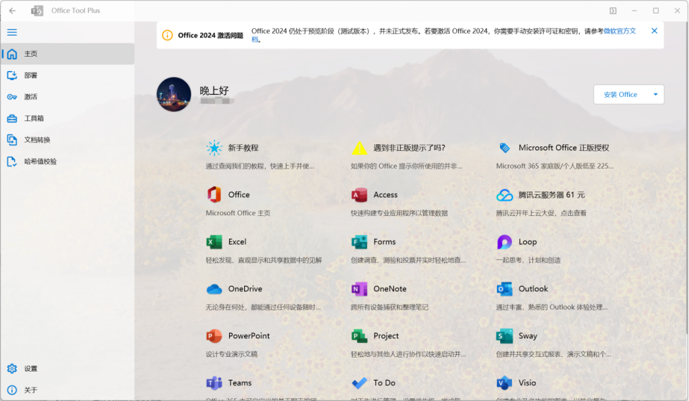Expand the 安装 Office dropdown arrow

click(x=655, y=95)
